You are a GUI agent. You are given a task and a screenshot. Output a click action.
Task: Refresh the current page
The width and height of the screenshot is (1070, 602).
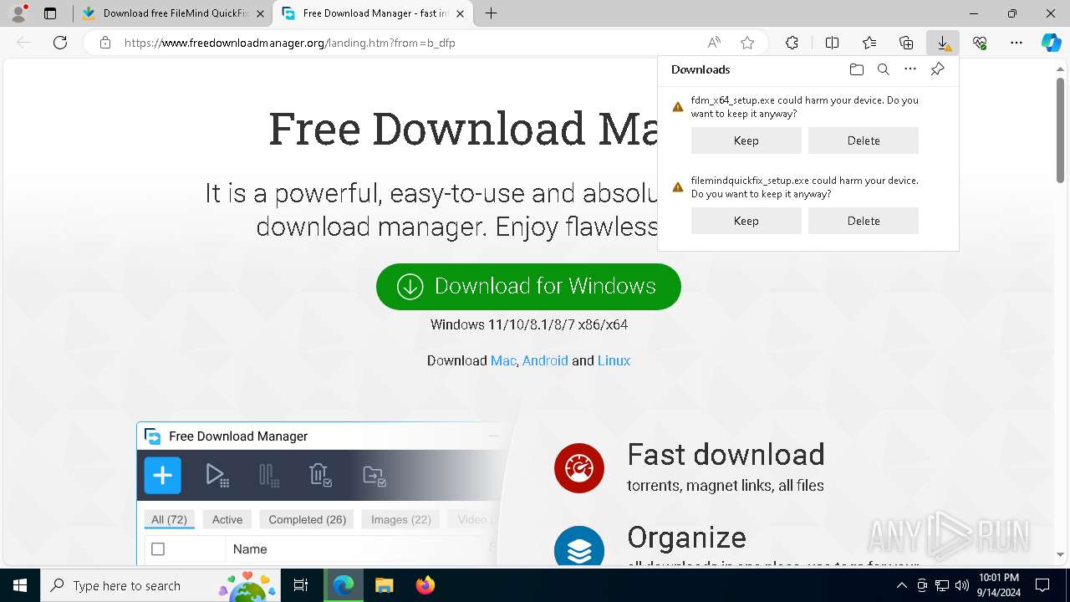pyautogui.click(x=60, y=43)
